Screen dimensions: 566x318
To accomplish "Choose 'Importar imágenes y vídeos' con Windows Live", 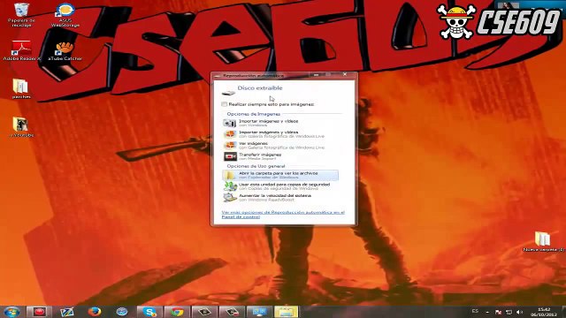I will (x=280, y=134).
